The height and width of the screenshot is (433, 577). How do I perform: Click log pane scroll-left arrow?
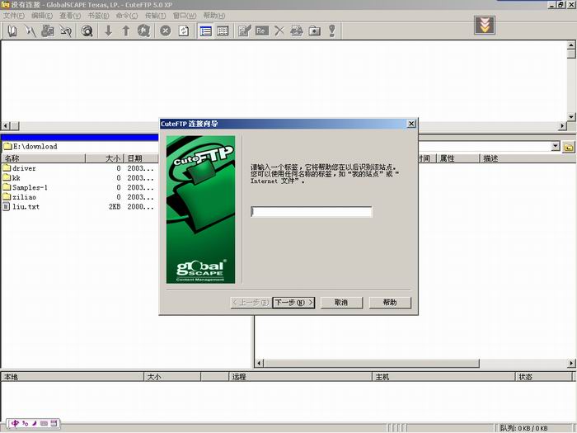point(6,126)
